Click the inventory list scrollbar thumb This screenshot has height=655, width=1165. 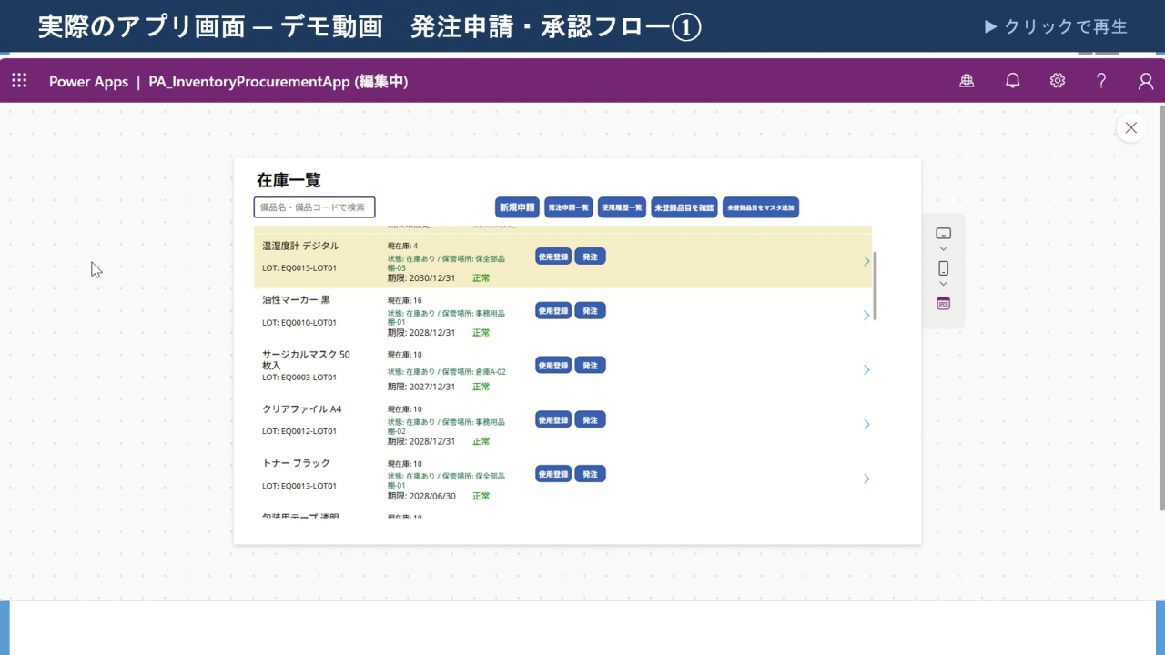pos(876,286)
